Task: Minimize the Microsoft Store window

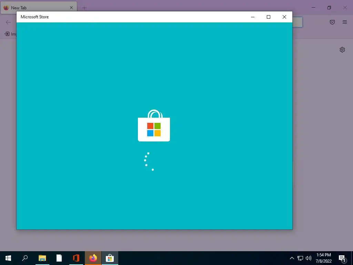Action: (x=253, y=17)
